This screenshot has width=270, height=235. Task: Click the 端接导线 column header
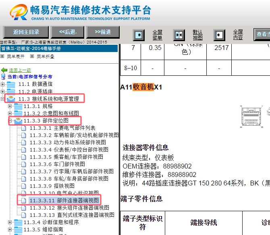tap(204, 223)
